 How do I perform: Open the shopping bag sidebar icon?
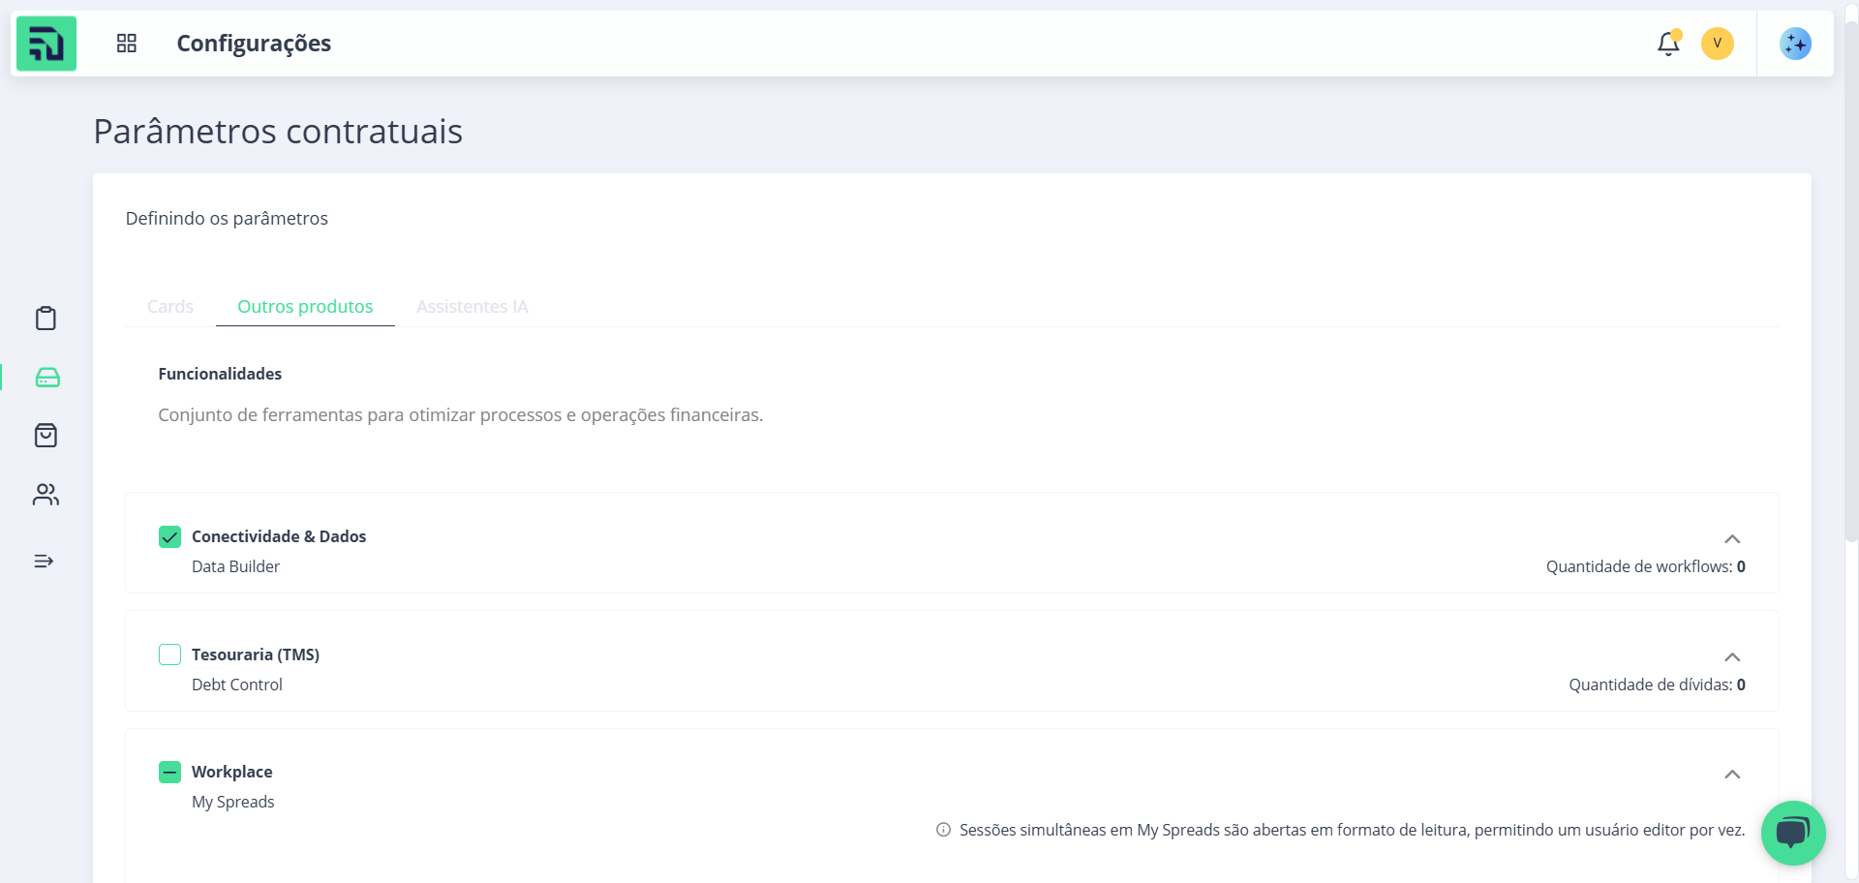(x=46, y=436)
